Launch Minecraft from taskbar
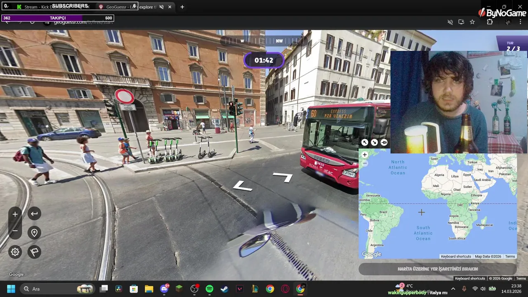 point(179,289)
